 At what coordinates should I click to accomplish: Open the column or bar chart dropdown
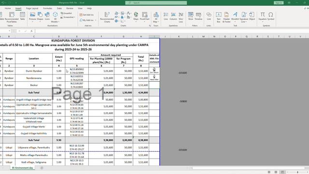pos(117,13)
